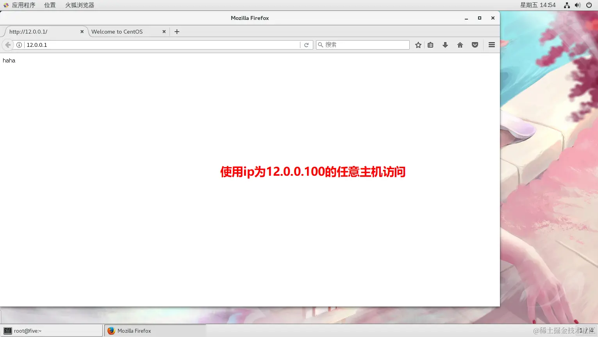The width and height of the screenshot is (598, 337).
Task: Click the Mozilla Firefox title bar text
Action: coord(250,18)
